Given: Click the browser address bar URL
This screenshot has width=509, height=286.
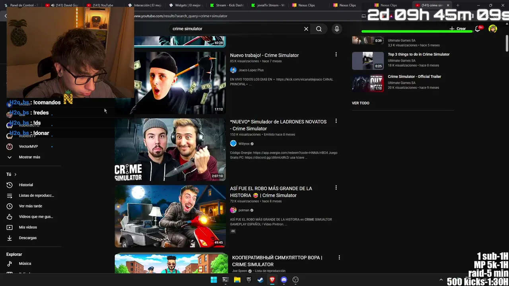Looking at the screenshot, I should 181,16.
